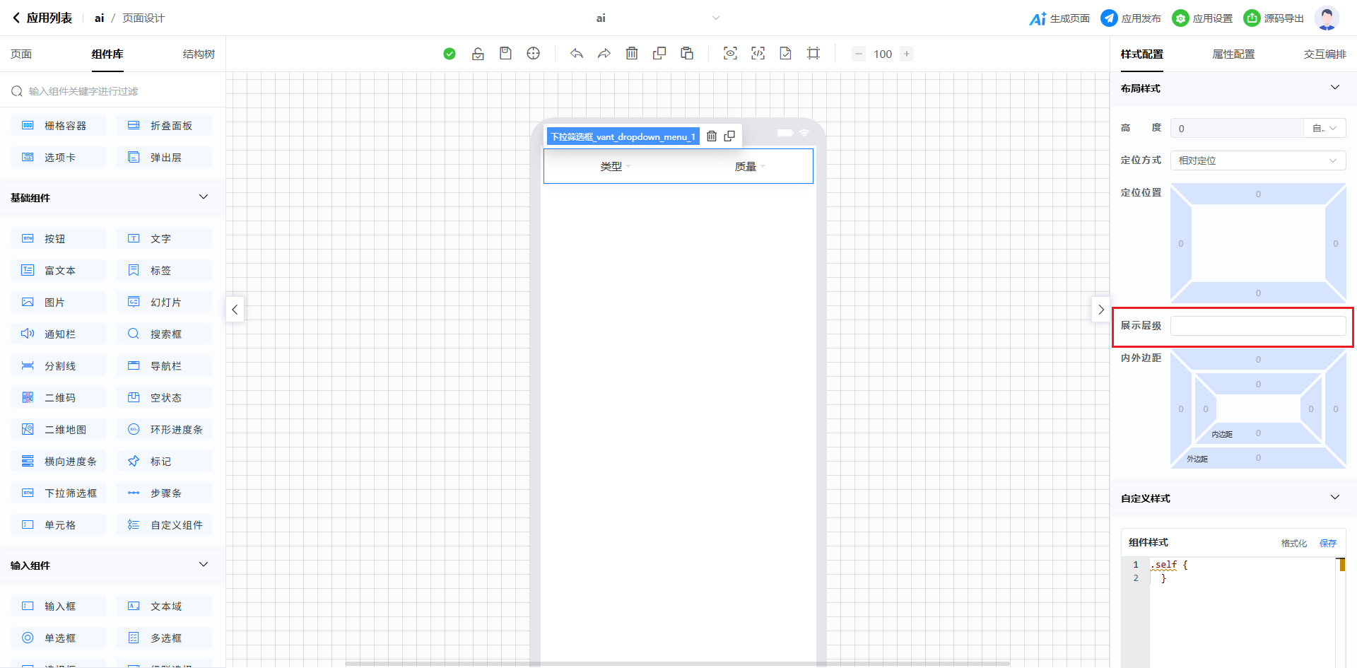
Task: Click the paste clipboard icon
Action: point(687,54)
